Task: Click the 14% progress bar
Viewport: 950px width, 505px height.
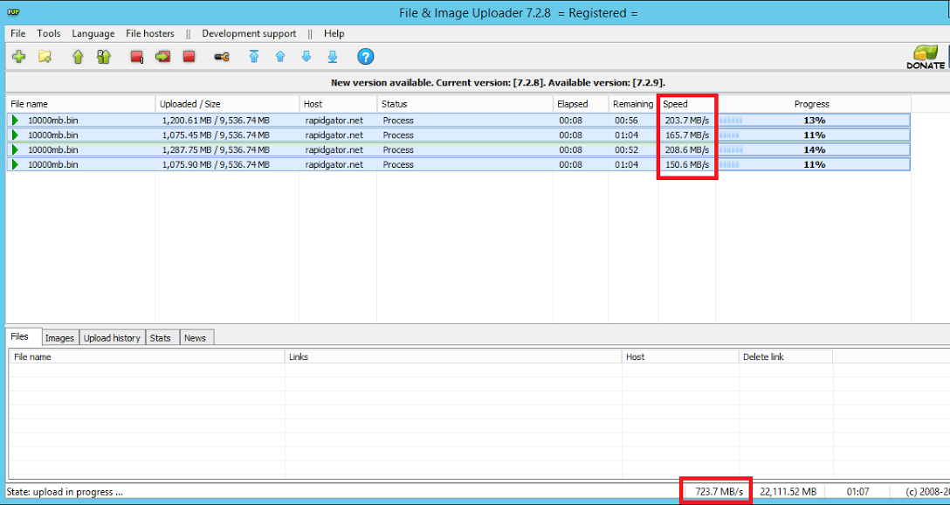Action: click(x=813, y=149)
